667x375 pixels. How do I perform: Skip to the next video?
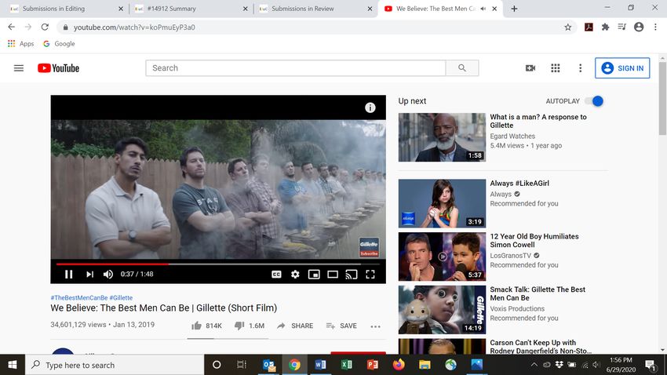89,275
